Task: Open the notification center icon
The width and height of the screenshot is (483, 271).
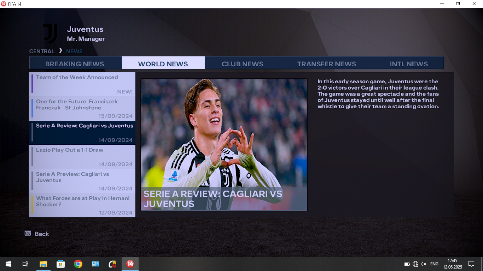Action: click(471, 264)
